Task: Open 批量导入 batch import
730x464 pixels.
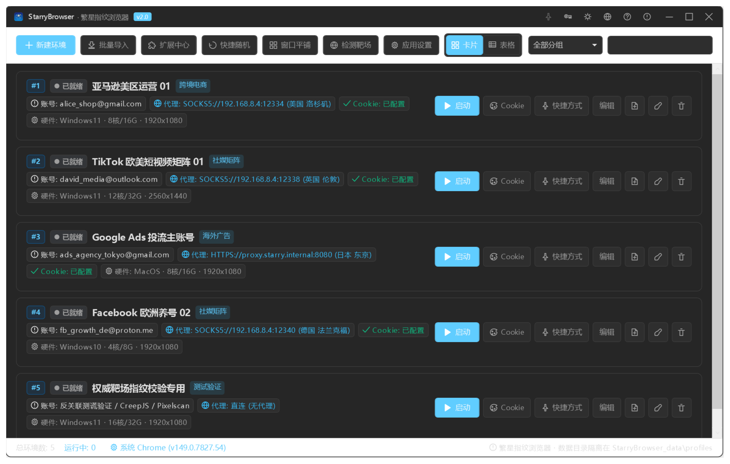Action: 108,45
